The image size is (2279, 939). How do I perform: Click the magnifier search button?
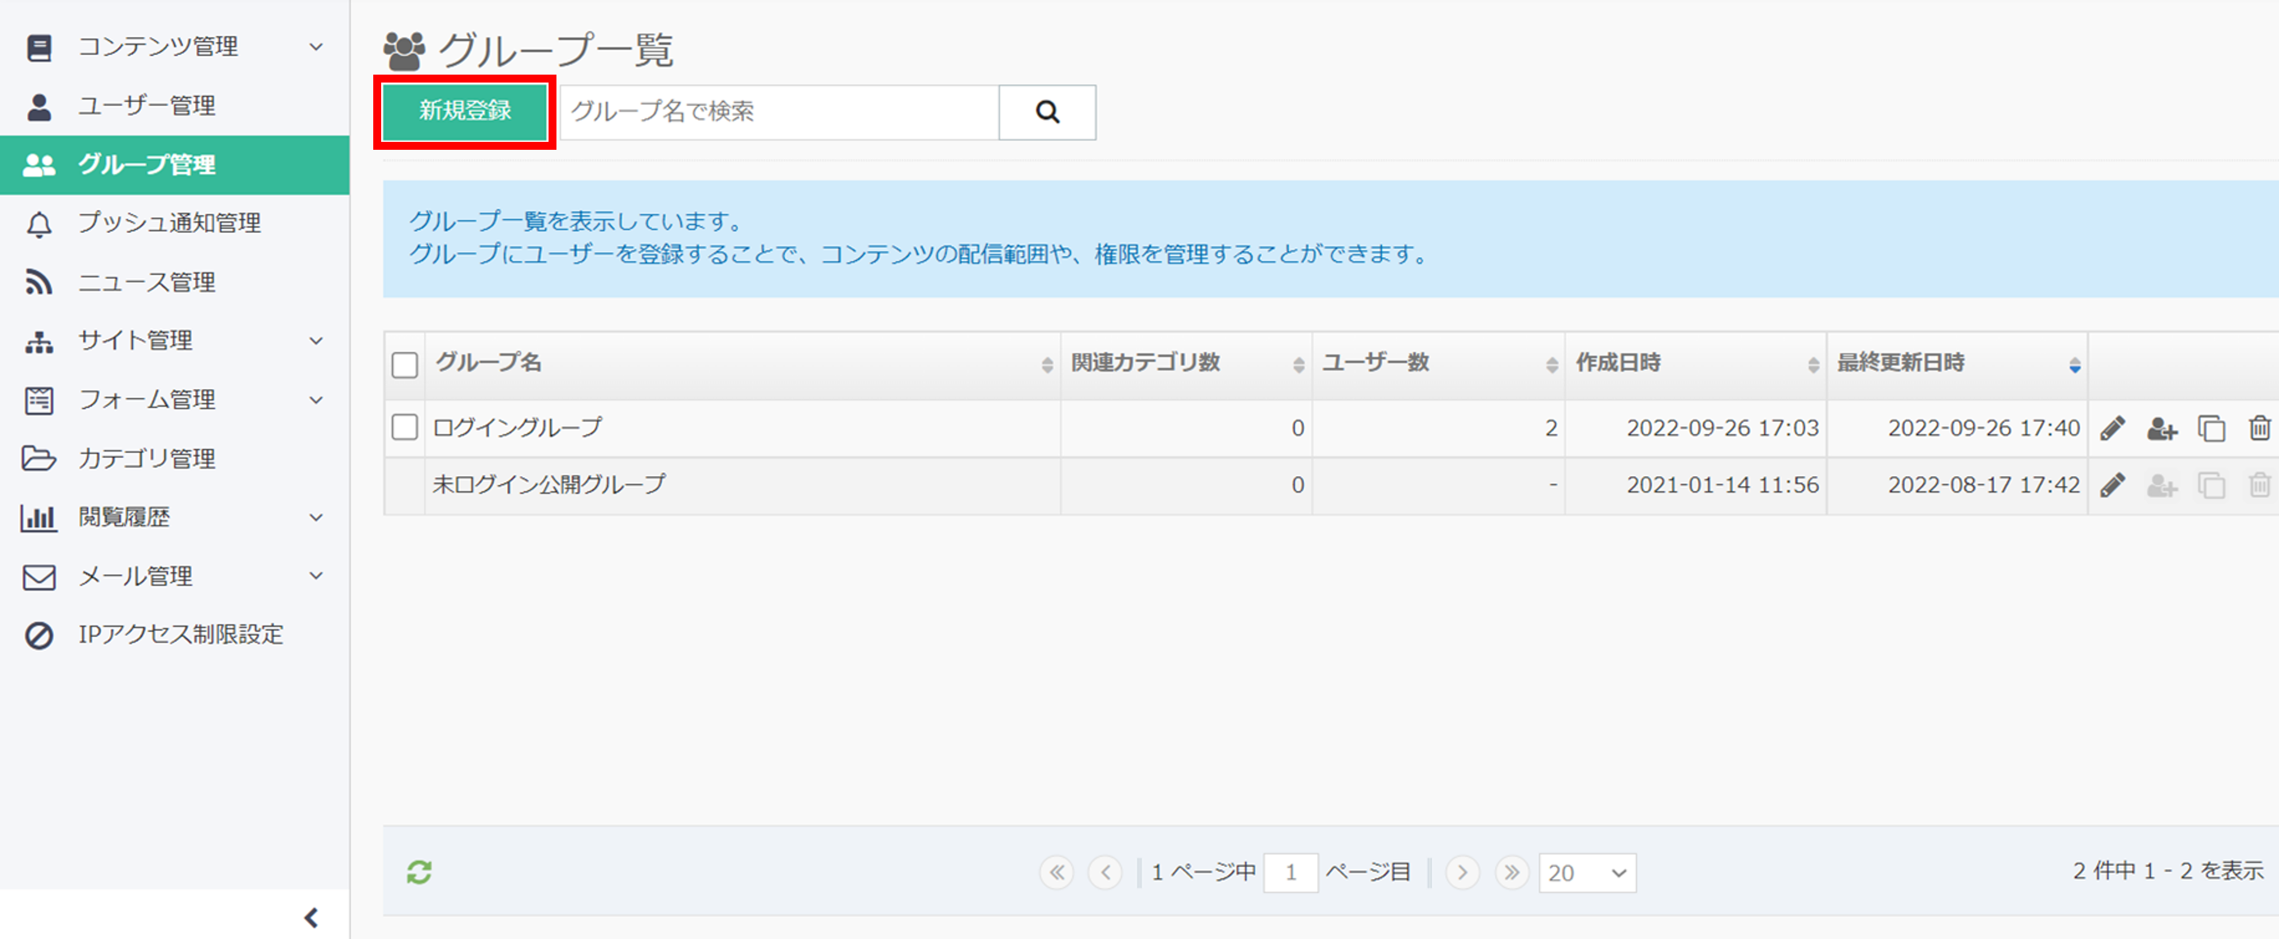pos(1047,111)
